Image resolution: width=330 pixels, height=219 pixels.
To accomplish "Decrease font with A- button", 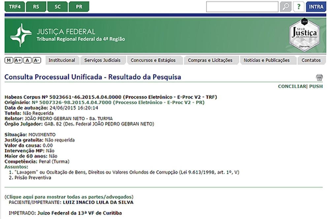I will click(37, 60).
